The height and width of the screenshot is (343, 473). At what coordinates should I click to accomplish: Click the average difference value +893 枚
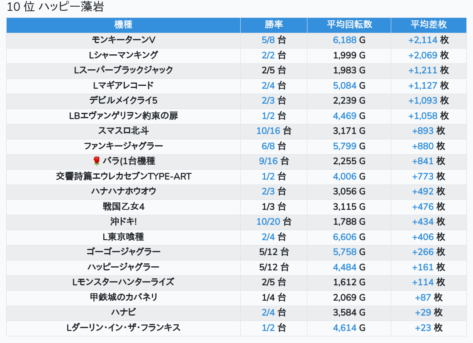click(429, 131)
